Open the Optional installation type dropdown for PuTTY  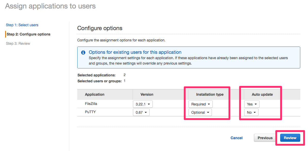coord(200,112)
